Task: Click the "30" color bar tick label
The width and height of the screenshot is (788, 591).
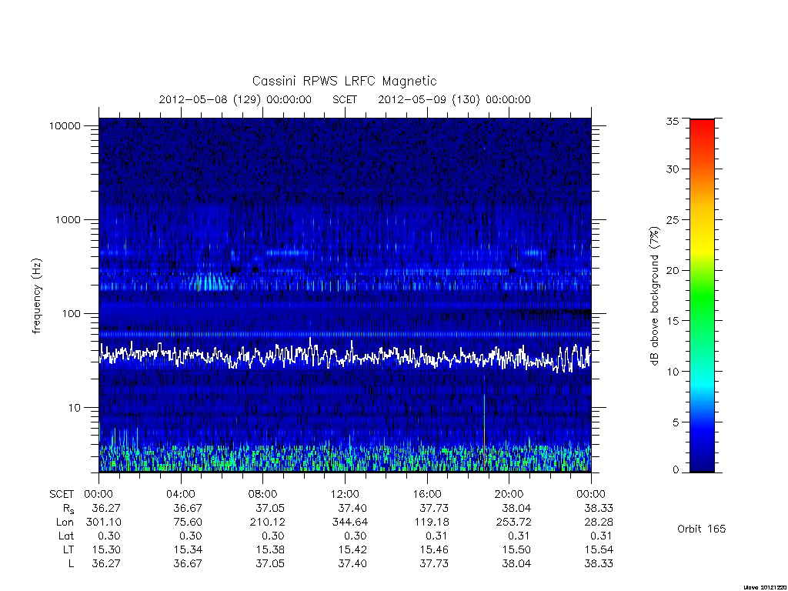Action: 673,169
